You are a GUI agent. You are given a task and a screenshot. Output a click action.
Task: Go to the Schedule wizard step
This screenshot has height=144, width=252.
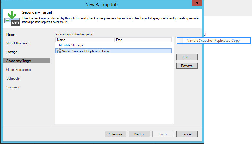click(13, 78)
